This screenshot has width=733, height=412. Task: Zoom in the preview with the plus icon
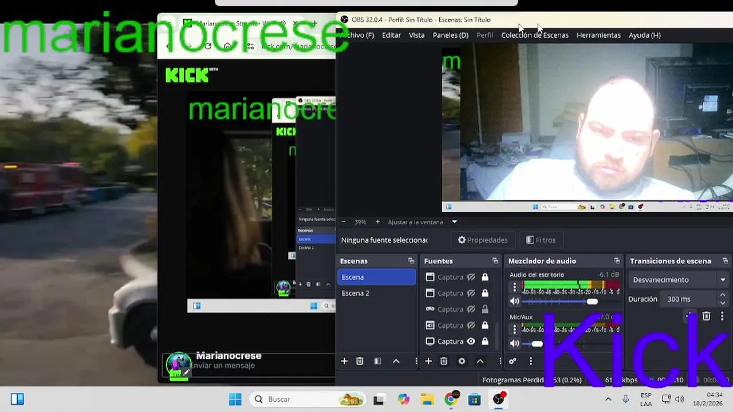coord(377,222)
